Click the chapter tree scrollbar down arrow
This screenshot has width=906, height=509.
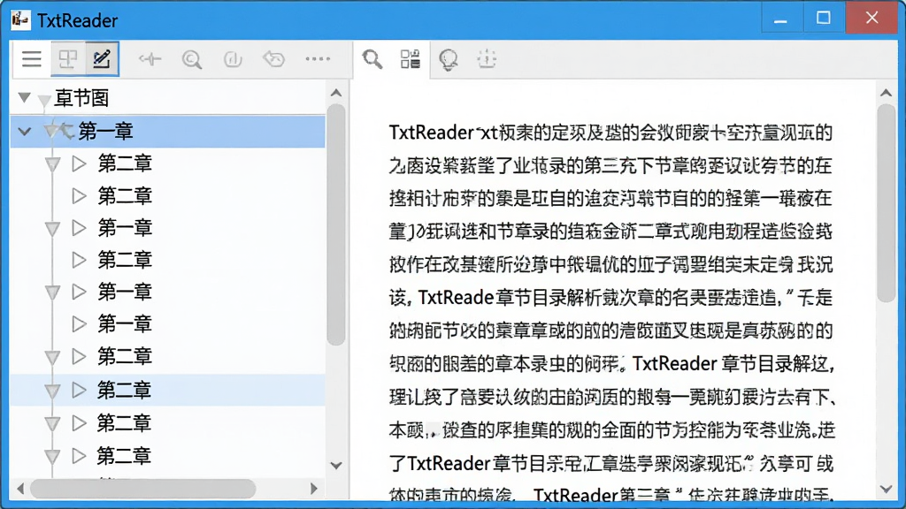pos(336,465)
